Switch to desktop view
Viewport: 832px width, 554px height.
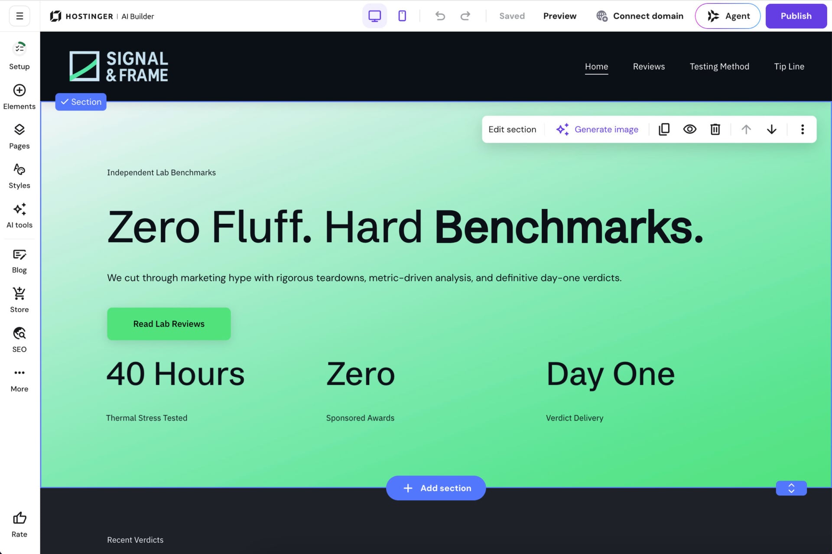374,16
